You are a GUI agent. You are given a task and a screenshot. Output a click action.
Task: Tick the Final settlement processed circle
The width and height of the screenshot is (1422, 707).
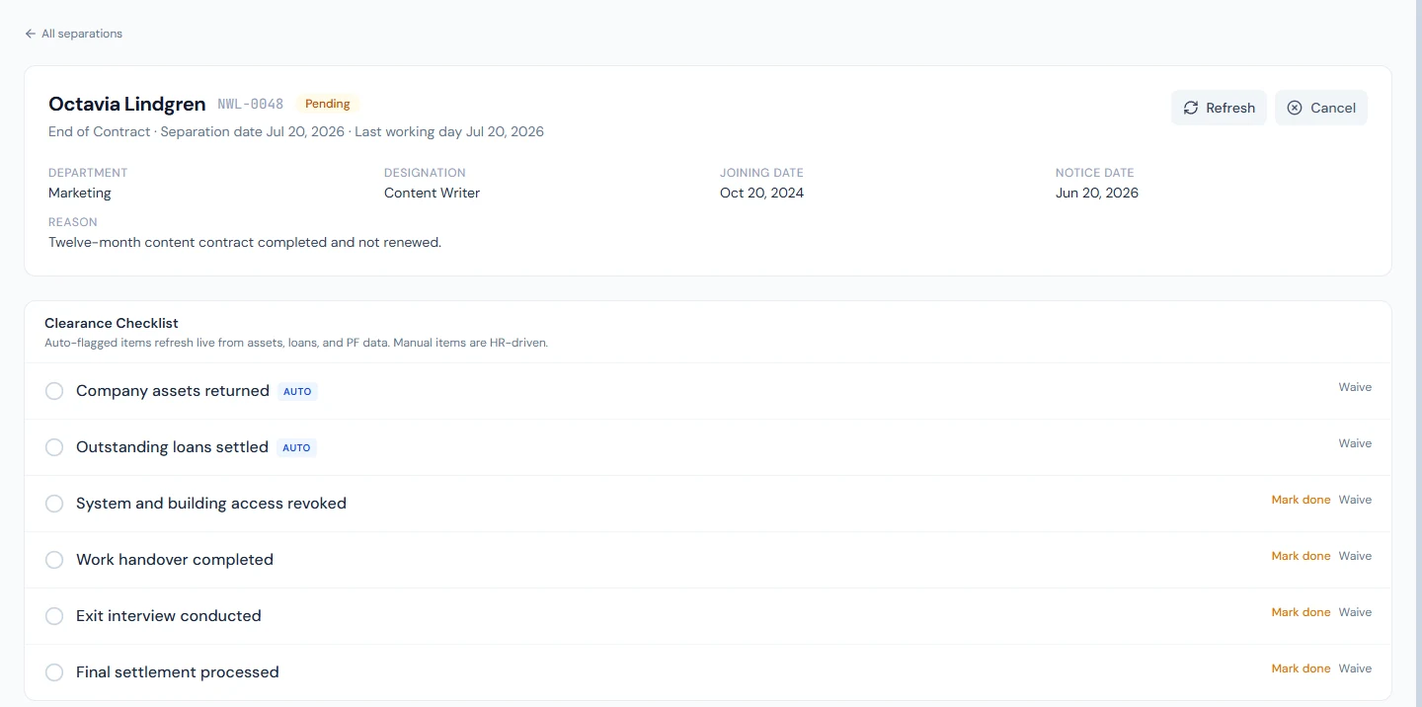click(x=54, y=672)
